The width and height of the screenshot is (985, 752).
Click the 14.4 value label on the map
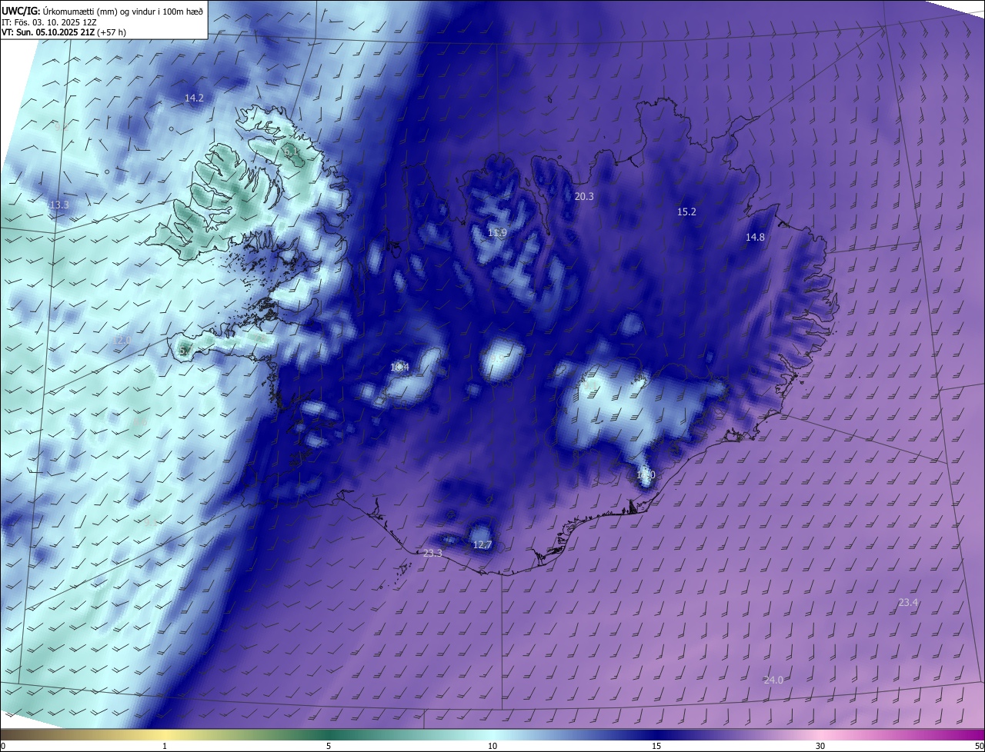(399, 368)
